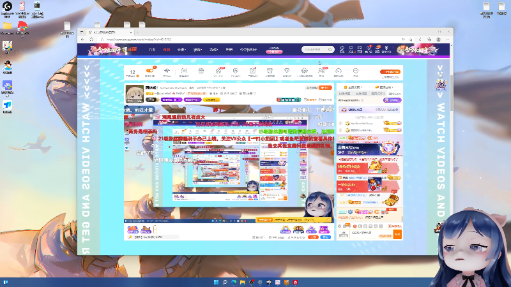Open the Logitech G desktop shortcut

point(7,9)
